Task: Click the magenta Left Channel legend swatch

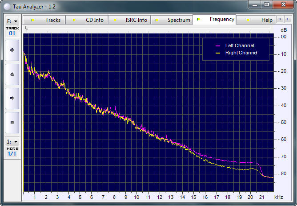Action: [218, 46]
